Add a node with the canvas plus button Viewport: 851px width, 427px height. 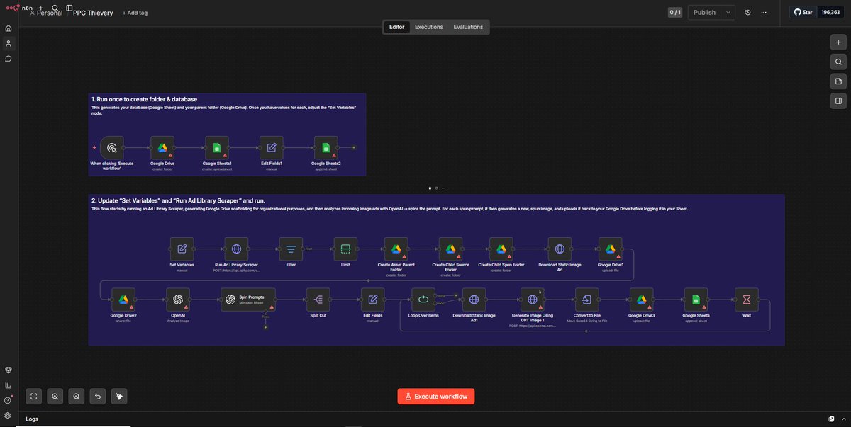pos(838,42)
